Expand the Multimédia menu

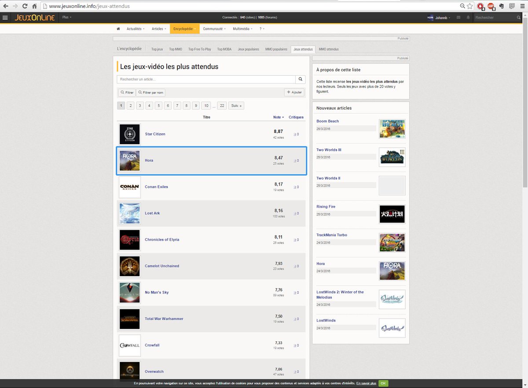pyautogui.click(x=242, y=29)
